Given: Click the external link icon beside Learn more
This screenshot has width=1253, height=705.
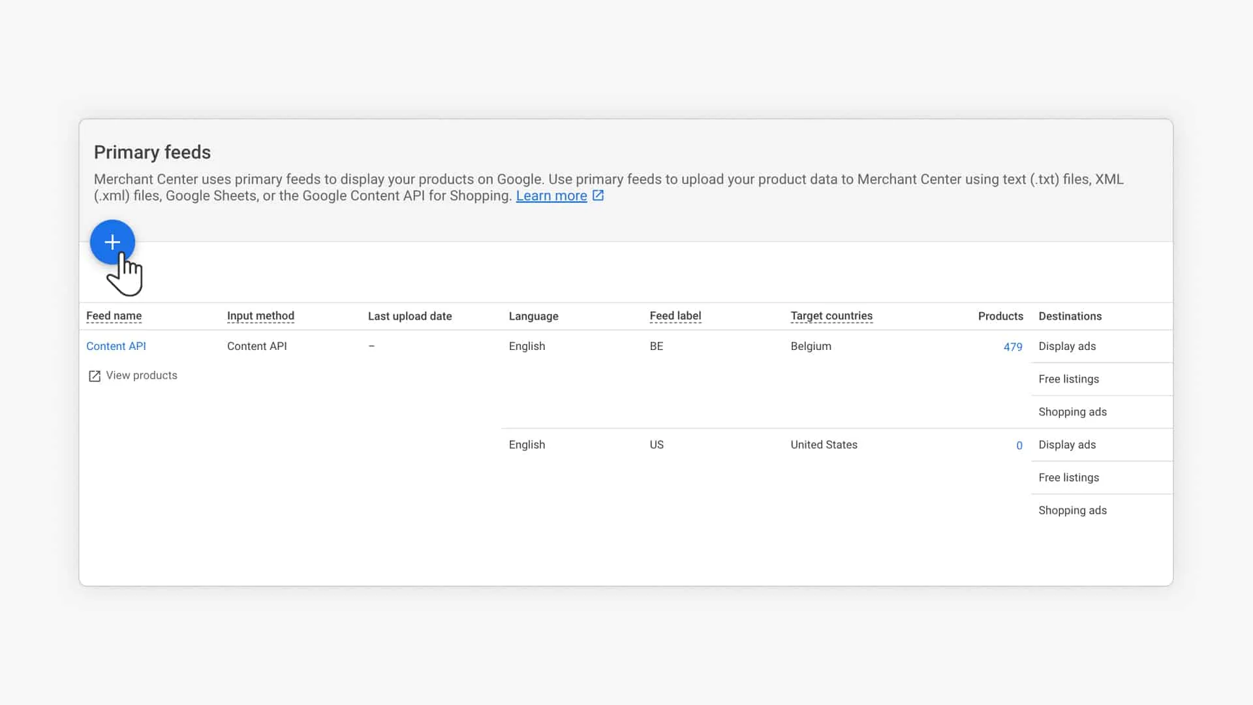Looking at the screenshot, I should point(598,195).
